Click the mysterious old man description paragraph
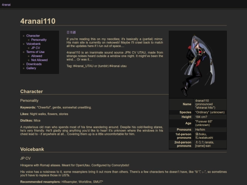This screenshot has height=185, width=247. [x=91, y=131]
